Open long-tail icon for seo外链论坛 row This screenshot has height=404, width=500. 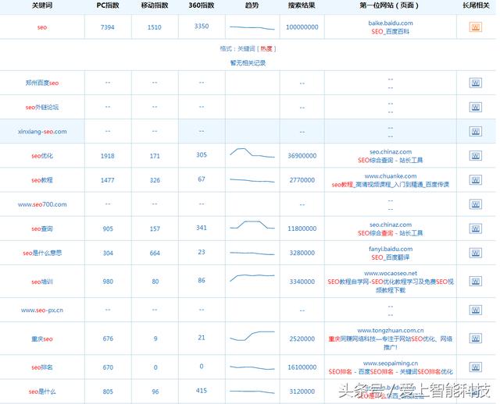476,108
